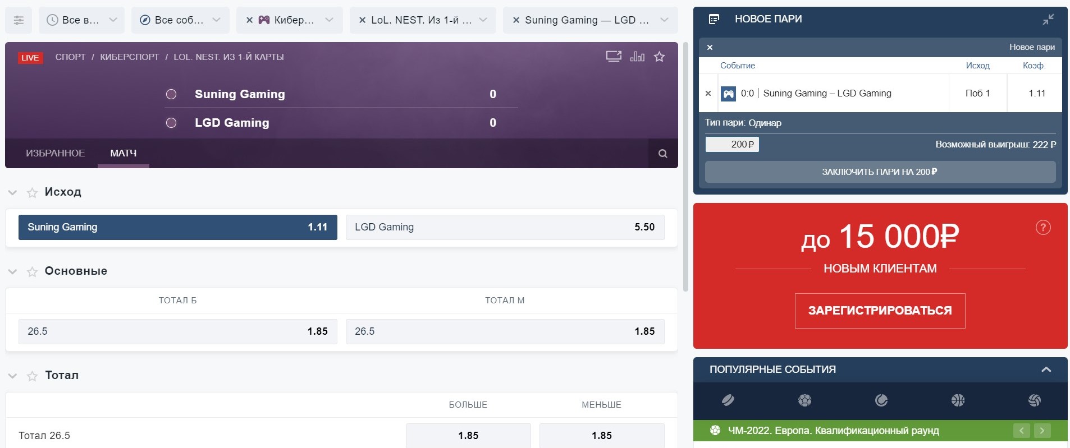
Task: Collapse the Тотал market section
Action: (x=12, y=376)
